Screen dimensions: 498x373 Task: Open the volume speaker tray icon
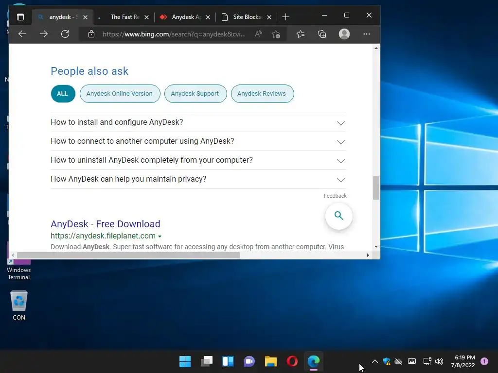click(439, 361)
